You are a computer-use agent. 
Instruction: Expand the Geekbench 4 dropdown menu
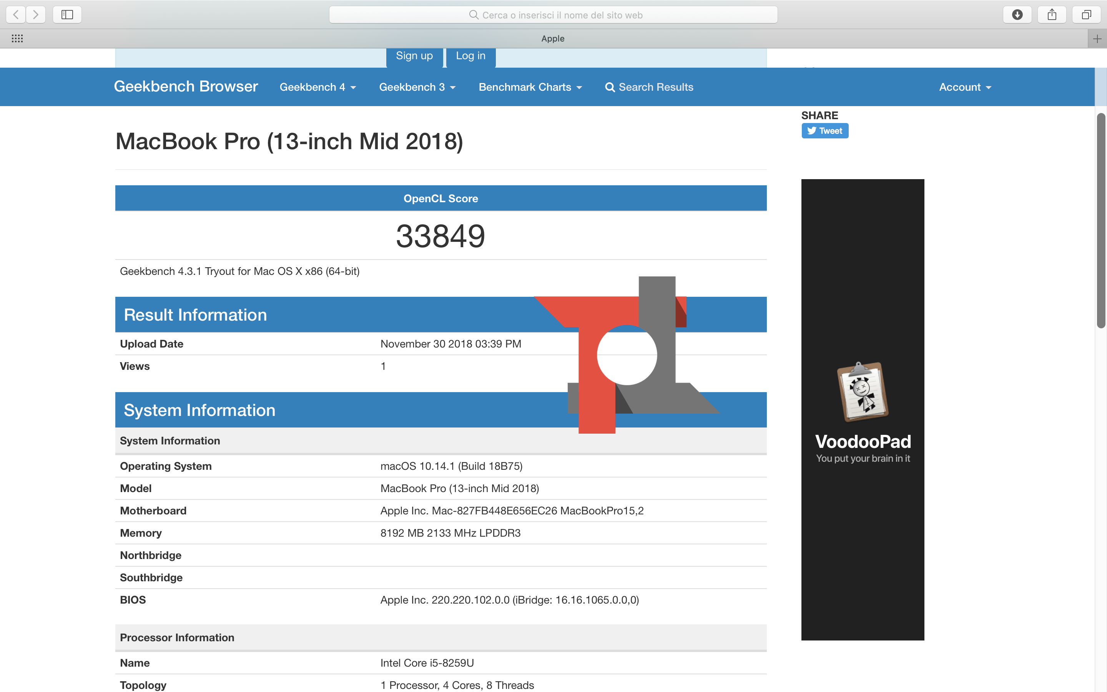pyautogui.click(x=317, y=87)
